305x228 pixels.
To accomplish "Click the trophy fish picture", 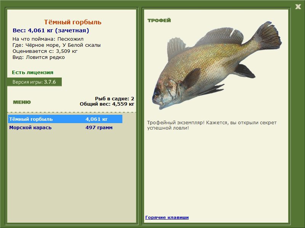I will coord(217,65).
